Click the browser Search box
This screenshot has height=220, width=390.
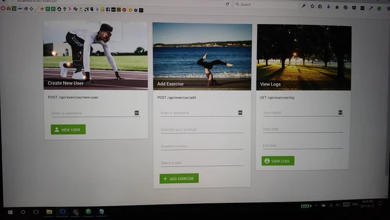coord(266,4)
